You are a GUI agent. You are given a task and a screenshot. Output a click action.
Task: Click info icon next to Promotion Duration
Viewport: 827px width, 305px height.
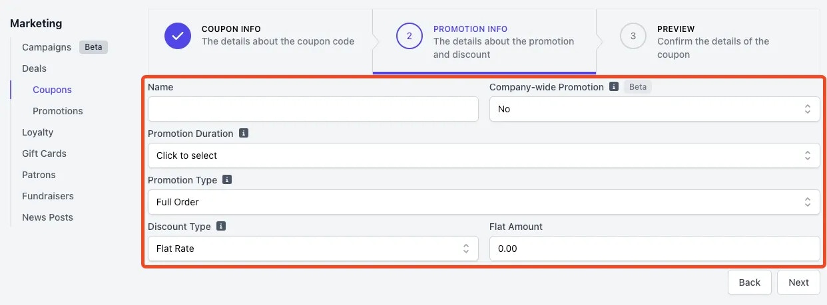(x=244, y=134)
